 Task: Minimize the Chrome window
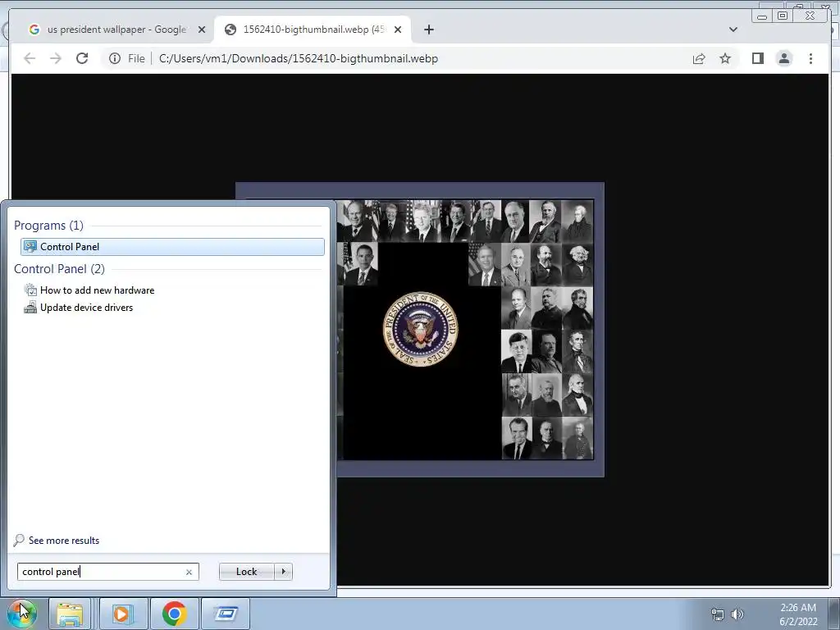click(x=762, y=16)
